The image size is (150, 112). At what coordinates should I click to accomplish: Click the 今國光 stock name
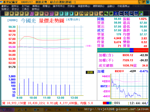click(28, 21)
